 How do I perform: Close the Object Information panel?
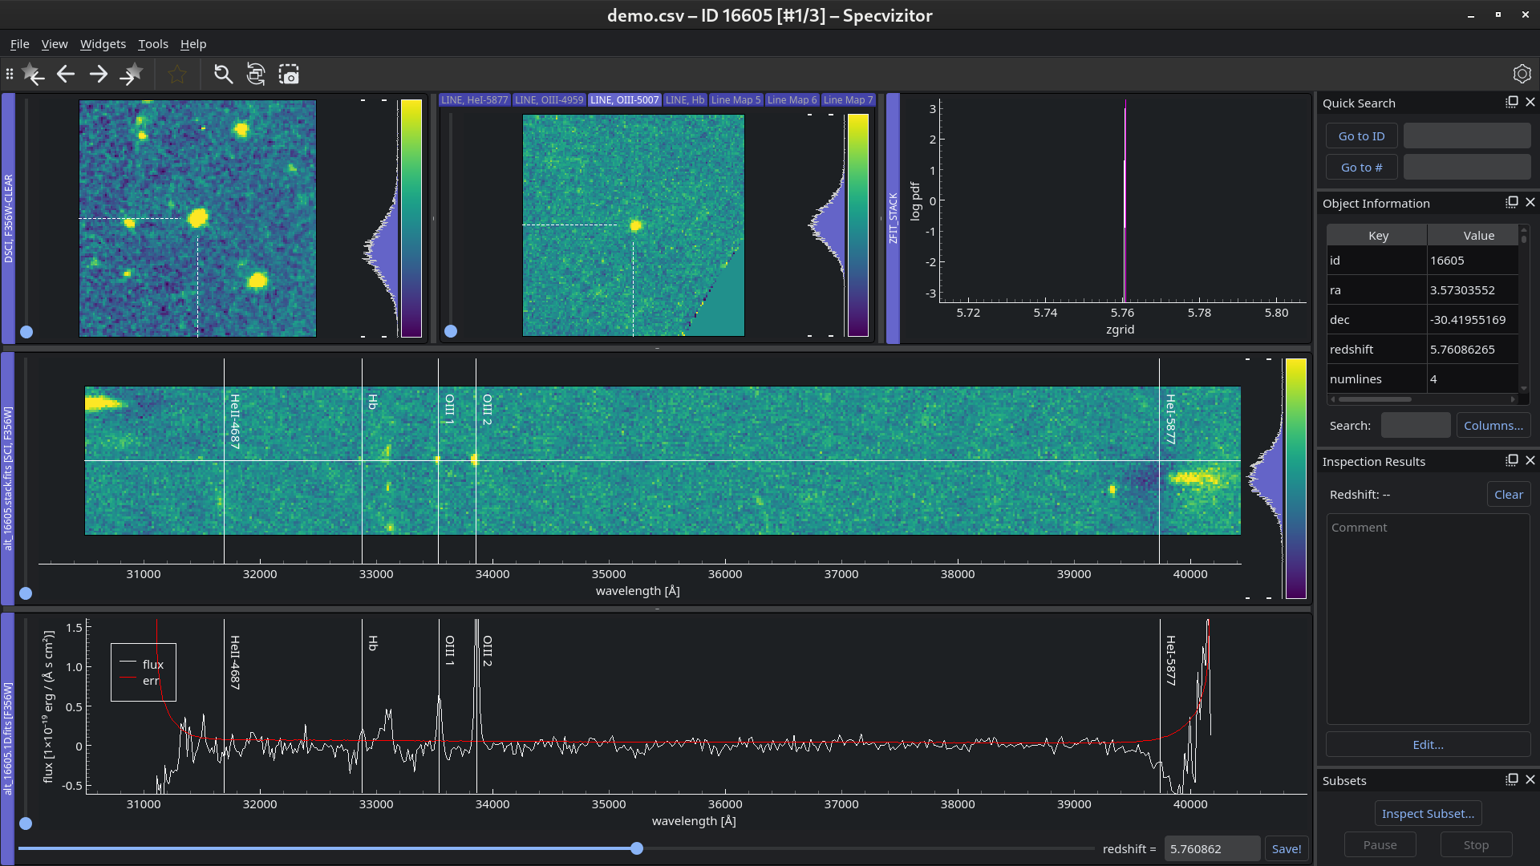pyautogui.click(x=1530, y=202)
